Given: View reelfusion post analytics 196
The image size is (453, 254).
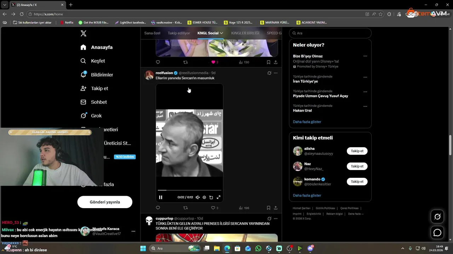Looking at the screenshot, I should pos(244,208).
